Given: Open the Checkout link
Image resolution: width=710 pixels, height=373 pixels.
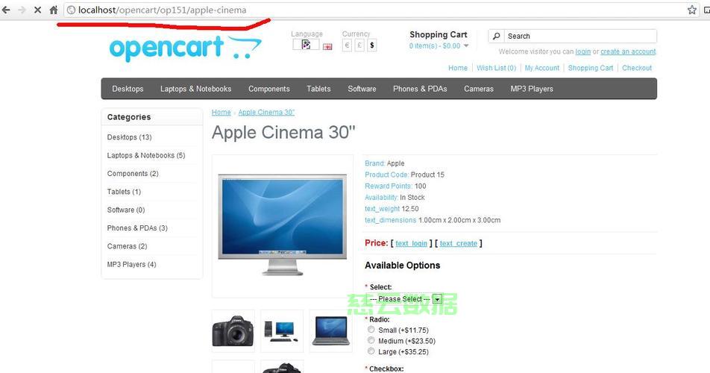Looking at the screenshot, I should (637, 68).
